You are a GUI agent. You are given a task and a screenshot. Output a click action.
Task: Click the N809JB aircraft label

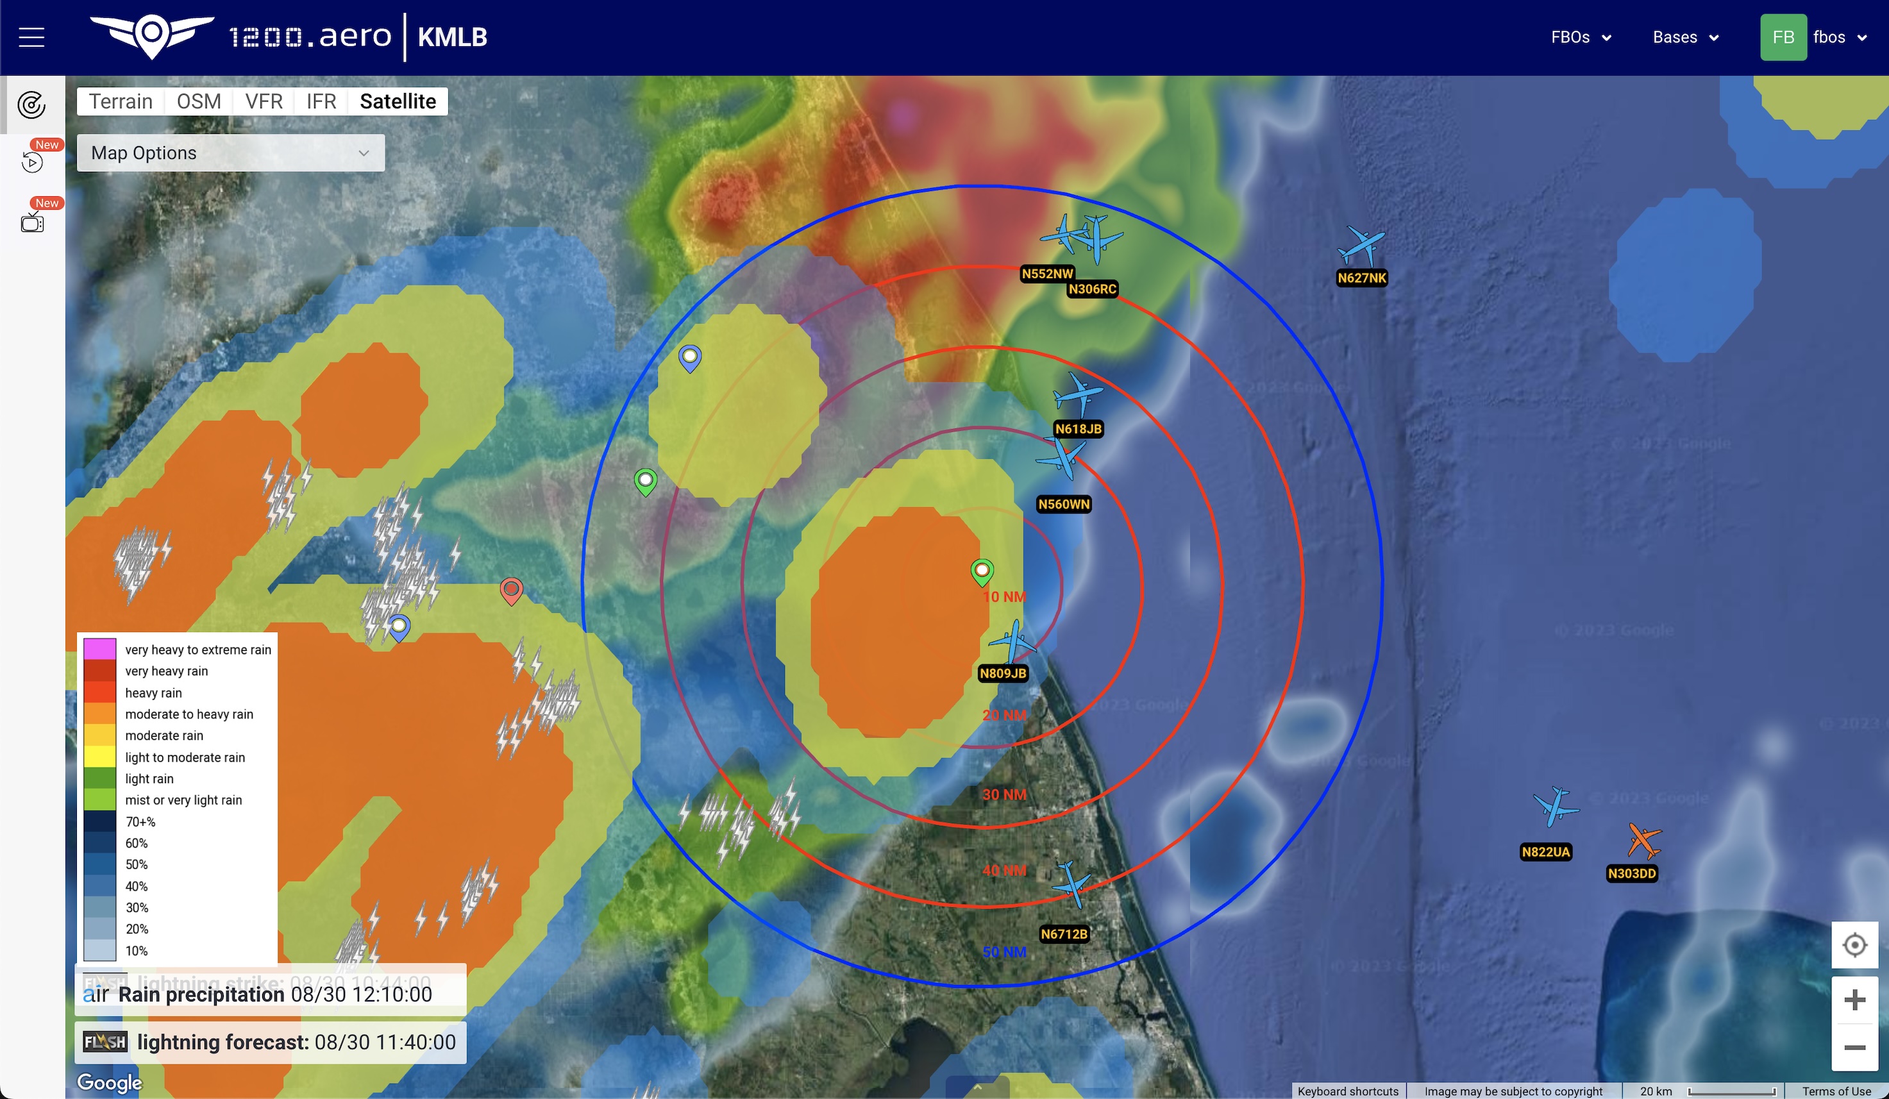click(x=1003, y=673)
